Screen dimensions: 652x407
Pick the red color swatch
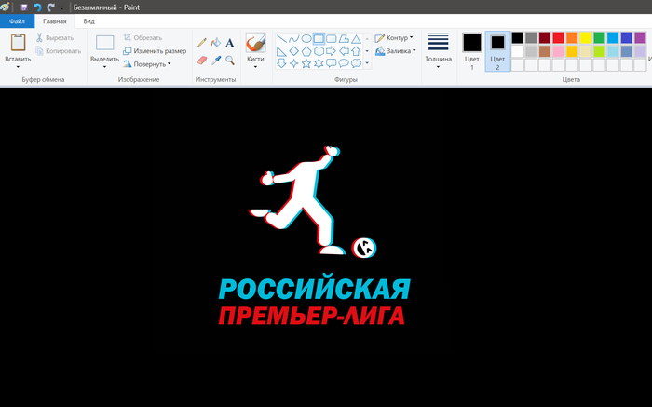558,38
